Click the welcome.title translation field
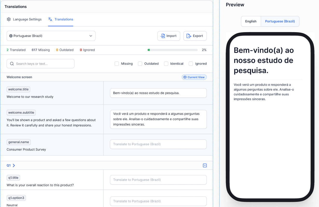The height and width of the screenshot is (207, 319). click(x=158, y=93)
